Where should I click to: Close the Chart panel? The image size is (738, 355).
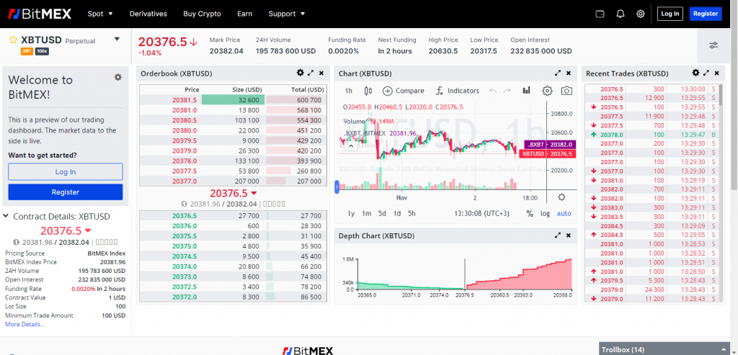(x=569, y=73)
